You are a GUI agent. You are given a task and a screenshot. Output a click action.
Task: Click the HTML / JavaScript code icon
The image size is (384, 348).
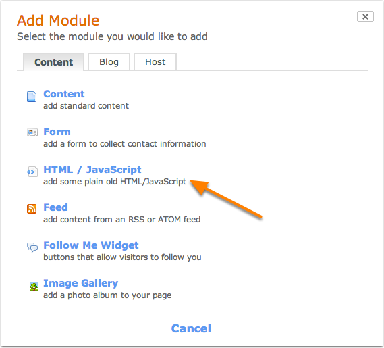(x=32, y=172)
